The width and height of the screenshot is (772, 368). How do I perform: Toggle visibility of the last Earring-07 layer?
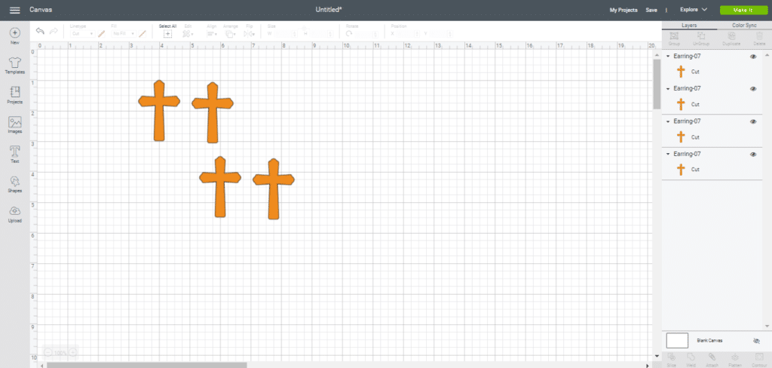click(x=753, y=155)
